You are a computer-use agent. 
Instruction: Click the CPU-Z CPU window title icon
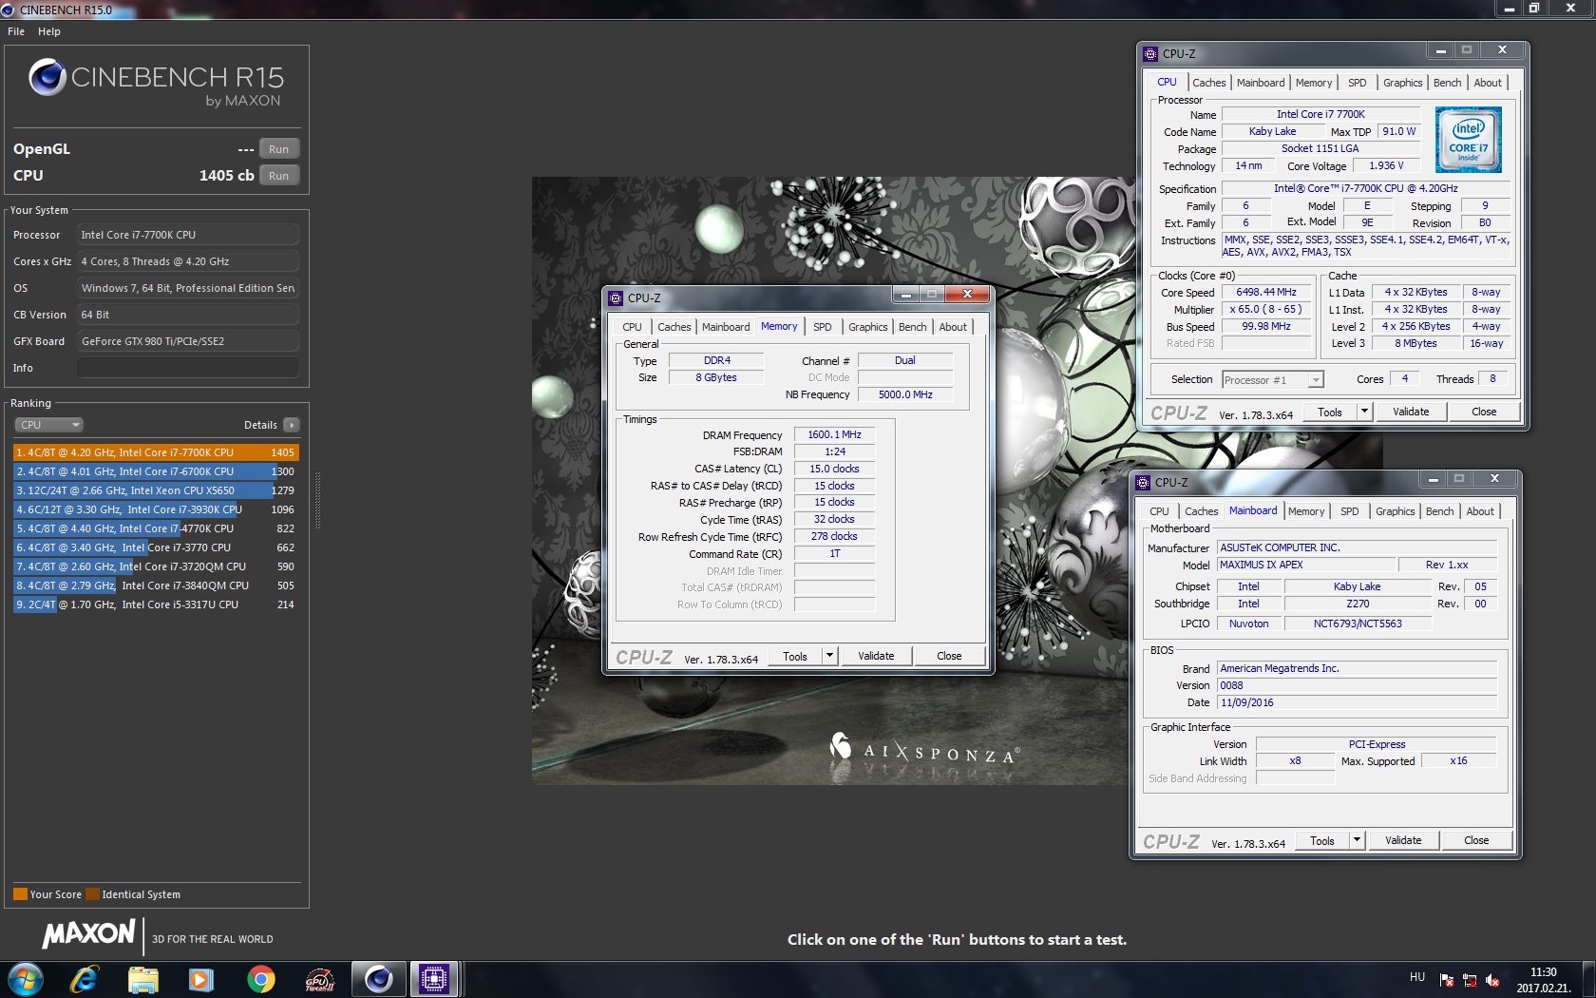click(x=1150, y=53)
